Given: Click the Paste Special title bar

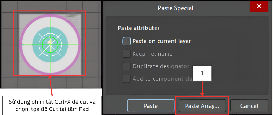Looking at the screenshot, I should point(175,8).
